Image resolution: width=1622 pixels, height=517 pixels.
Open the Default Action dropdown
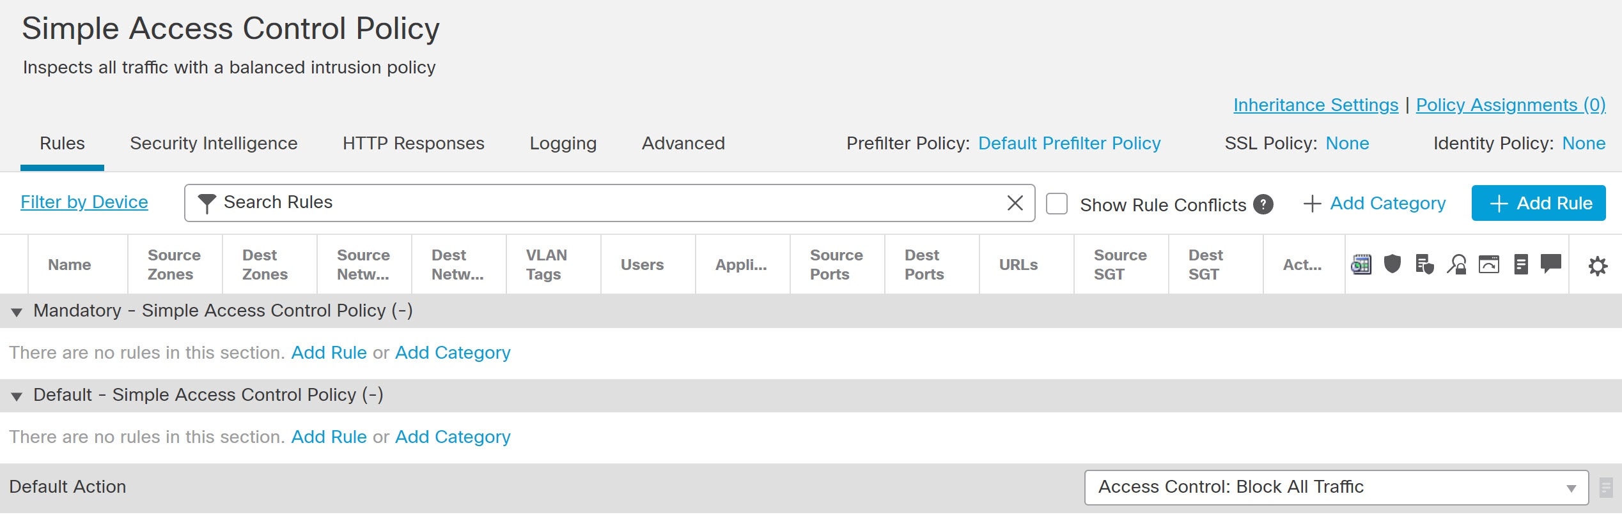coord(1336,488)
